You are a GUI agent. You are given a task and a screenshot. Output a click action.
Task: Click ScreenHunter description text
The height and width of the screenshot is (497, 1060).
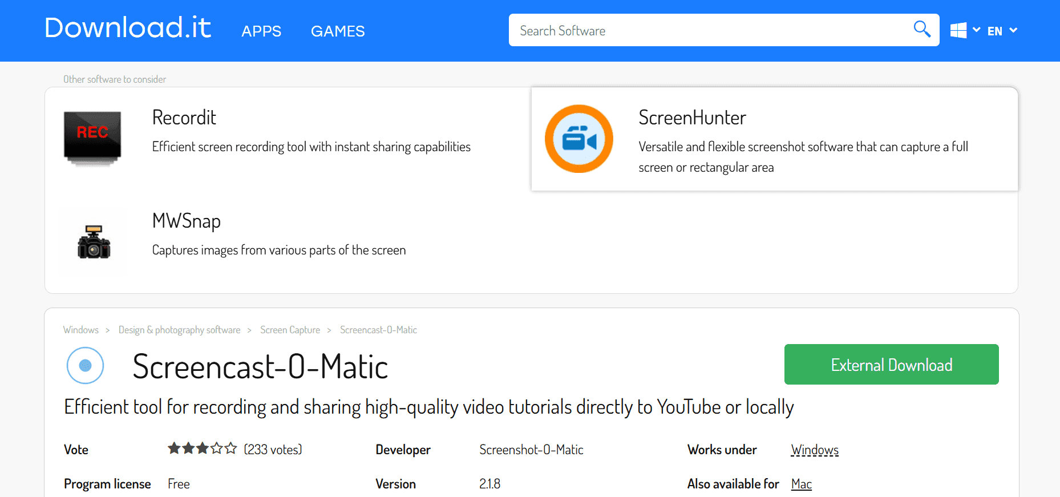pyautogui.click(x=803, y=157)
